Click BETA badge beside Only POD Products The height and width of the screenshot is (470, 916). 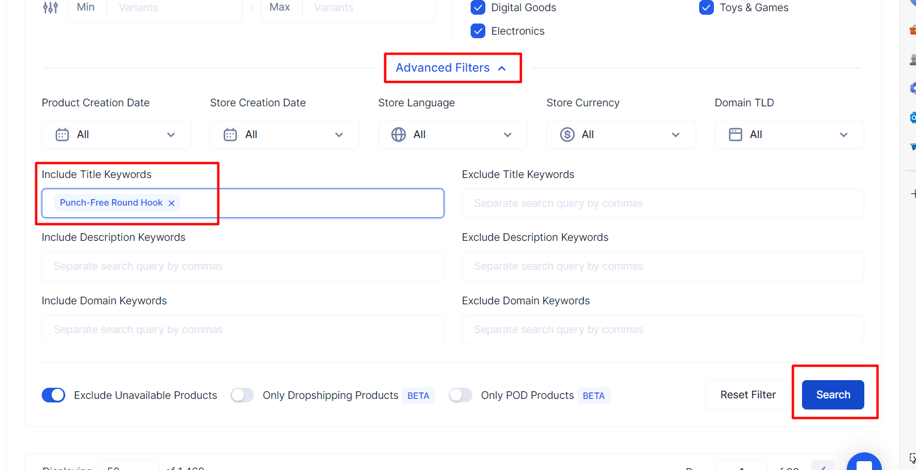pos(593,396)
